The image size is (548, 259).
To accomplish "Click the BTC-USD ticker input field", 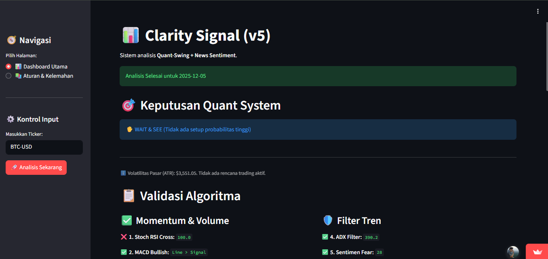I will (x=44, y=147).
